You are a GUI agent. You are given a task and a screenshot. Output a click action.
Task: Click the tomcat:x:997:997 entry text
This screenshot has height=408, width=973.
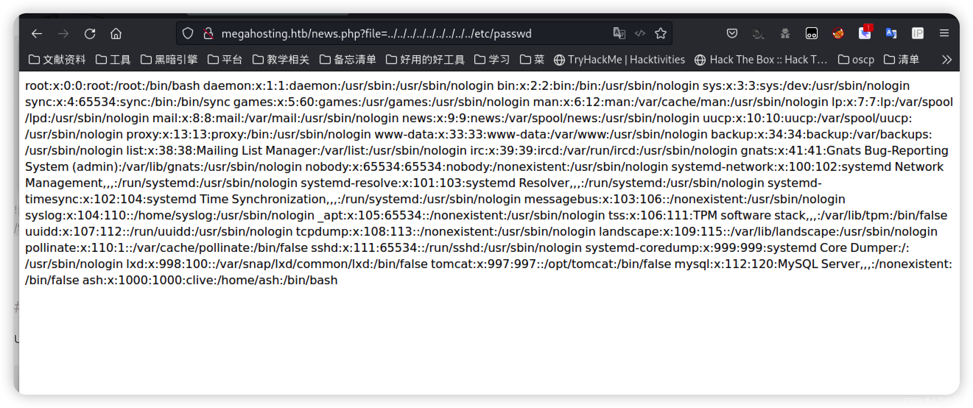point(551,264)
